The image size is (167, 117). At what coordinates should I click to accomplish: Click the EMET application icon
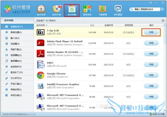click(x=41, y=65)
